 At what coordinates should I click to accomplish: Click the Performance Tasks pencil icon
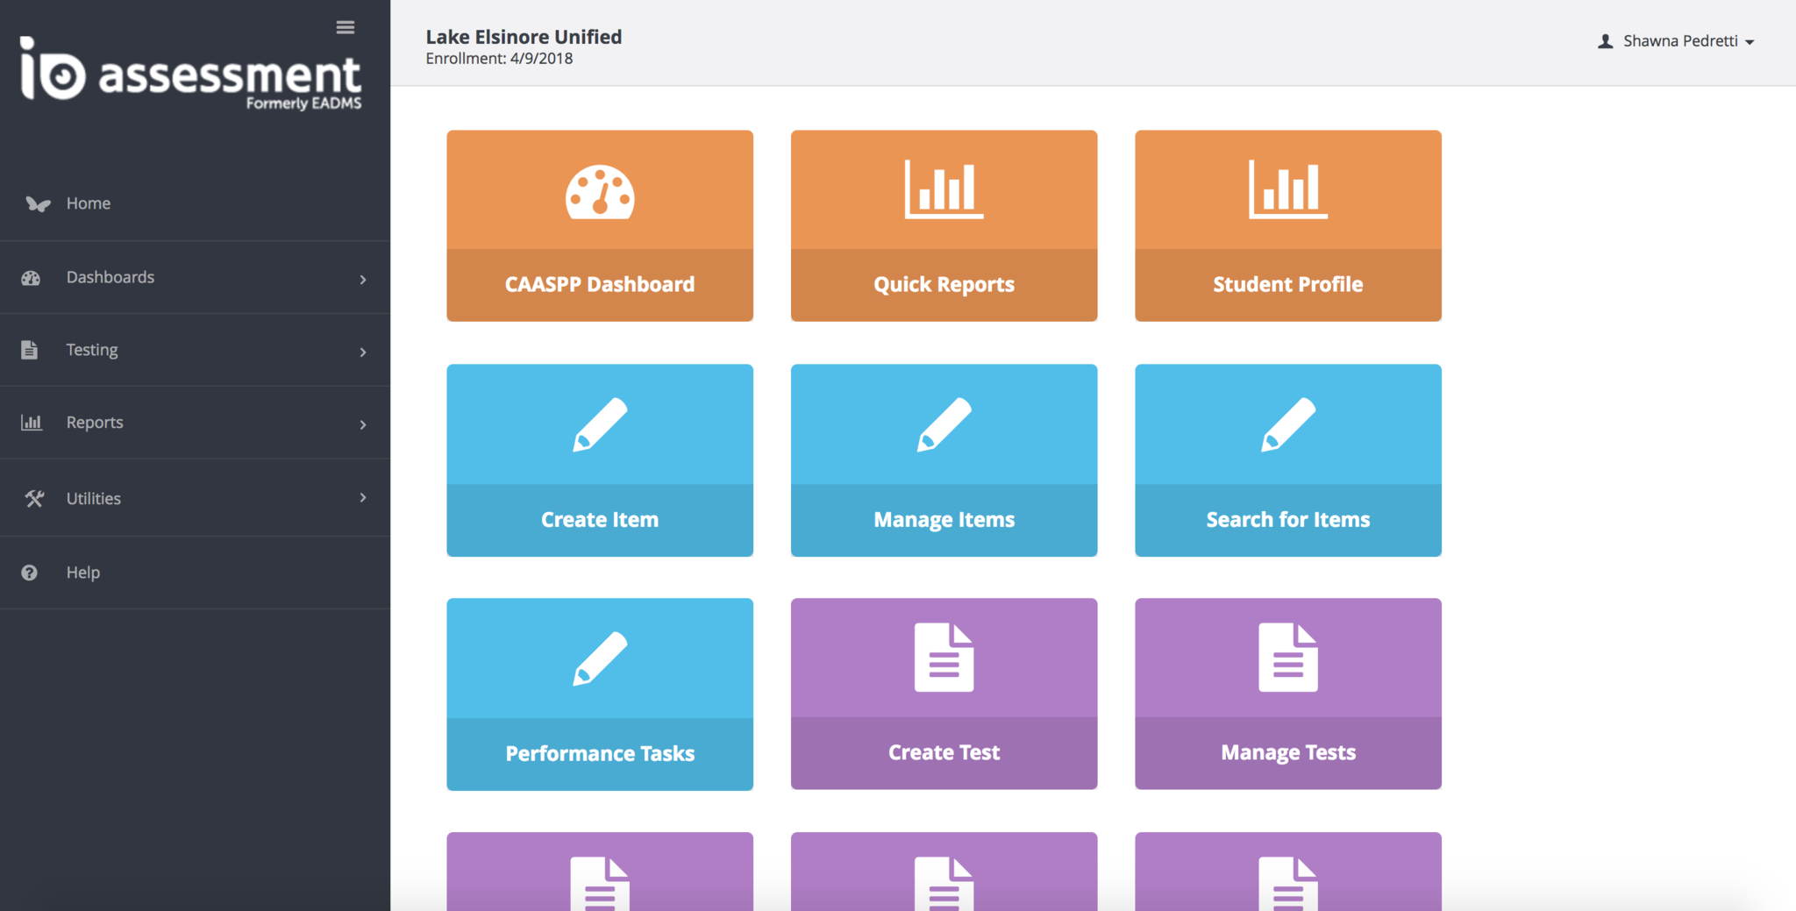600,658
